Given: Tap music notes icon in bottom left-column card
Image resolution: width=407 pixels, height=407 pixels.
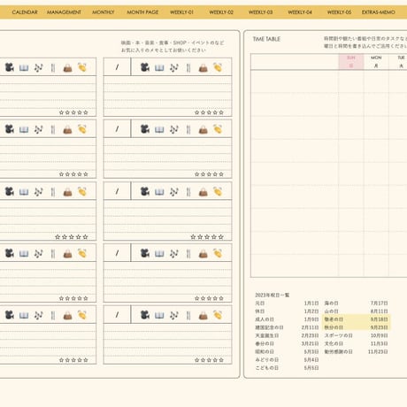Looking at the screenshot, I should click(38, 315).
